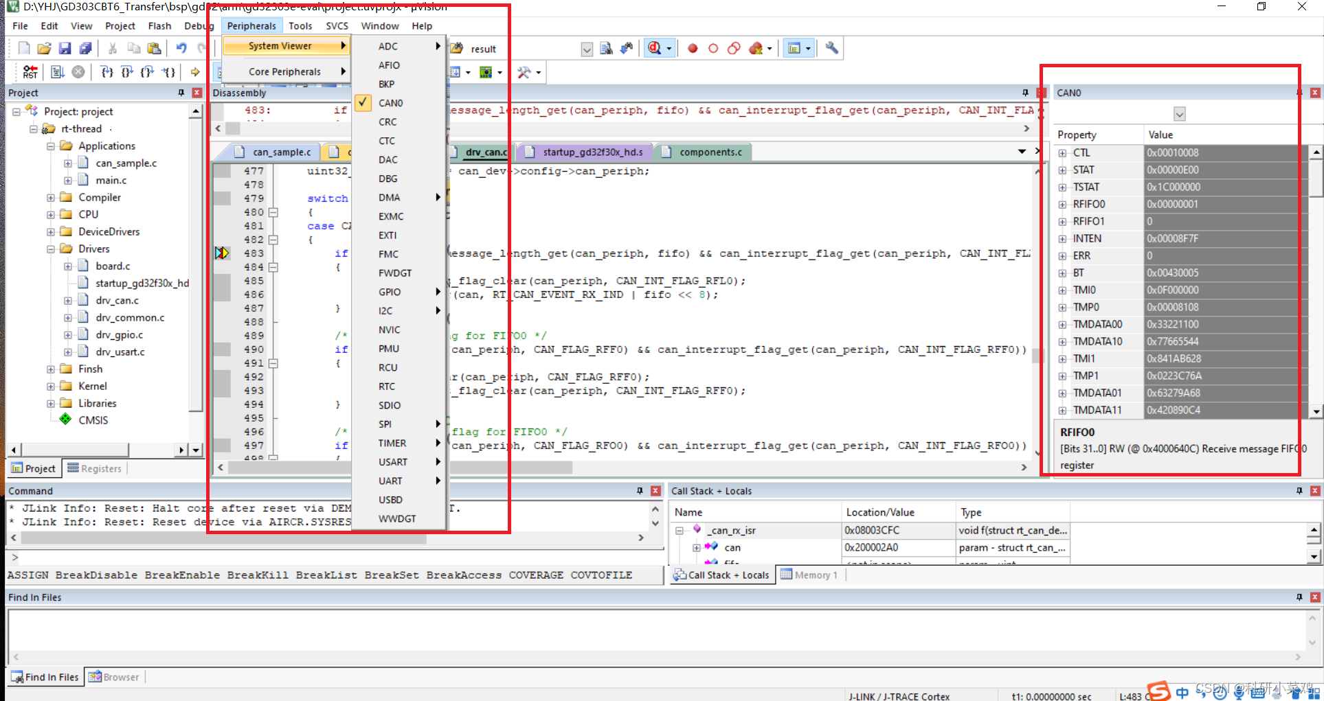The height and width of the screenshot is (701, 1324).
Task: Open the debug toolbox hammer icon
Action: (524, 72)
